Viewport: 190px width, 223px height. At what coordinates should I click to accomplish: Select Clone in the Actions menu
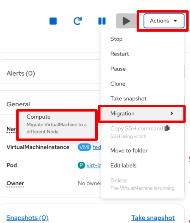pos(118,84)
